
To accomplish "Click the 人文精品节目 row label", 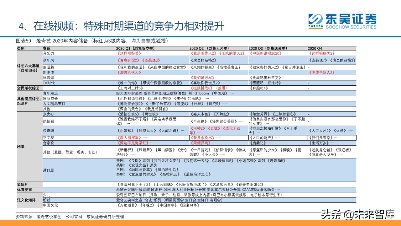I will click(54, 104).
